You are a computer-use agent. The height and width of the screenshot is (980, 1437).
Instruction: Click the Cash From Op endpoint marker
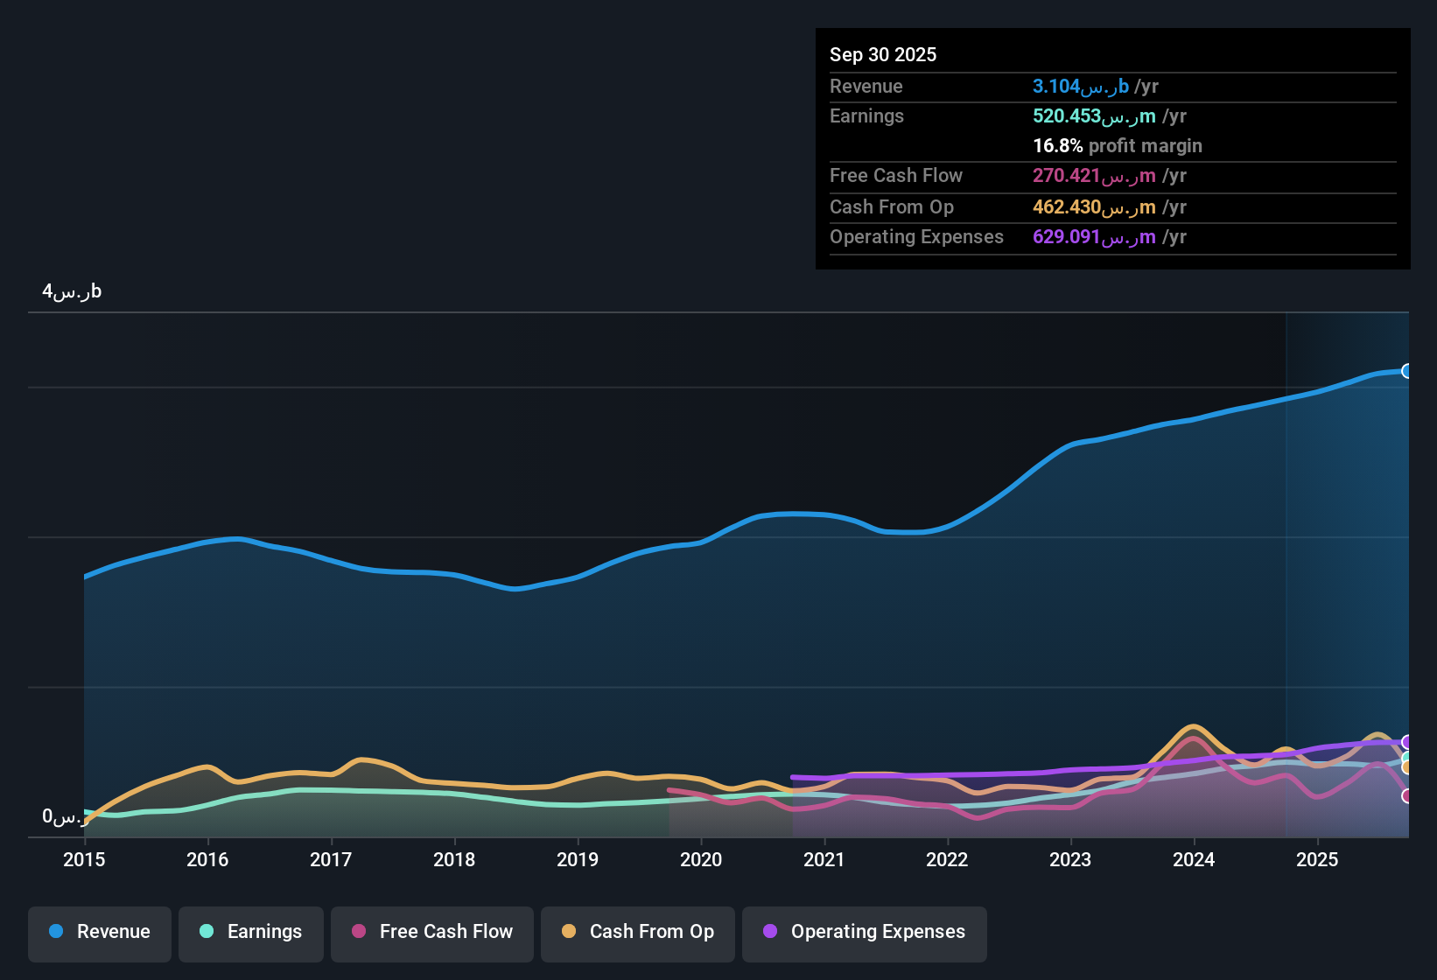(1406, 767)
